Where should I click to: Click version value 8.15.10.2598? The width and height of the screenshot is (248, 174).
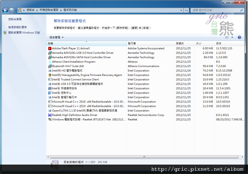click(x=224, y=71)
